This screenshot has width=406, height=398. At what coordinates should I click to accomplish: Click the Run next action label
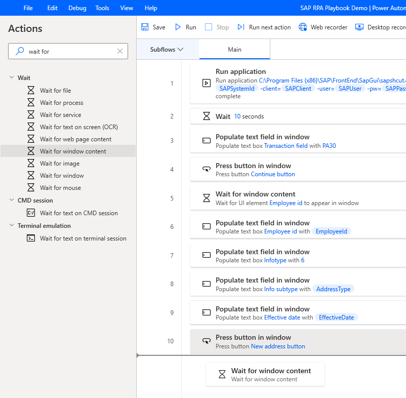pos(270,27)
